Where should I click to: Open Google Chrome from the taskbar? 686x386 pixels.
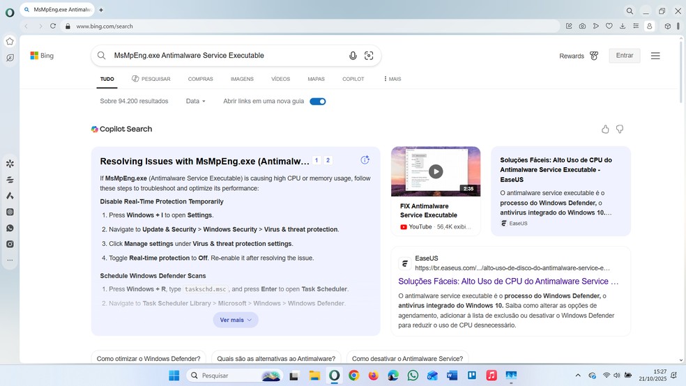[353, 375]
